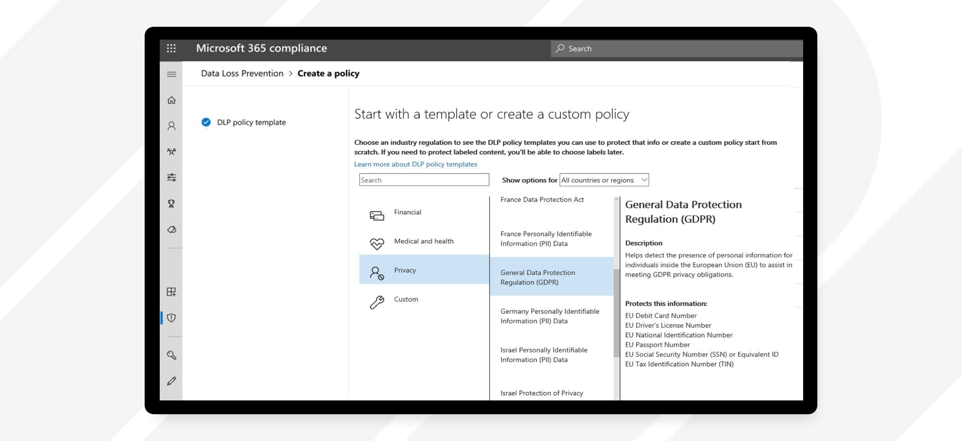Open the key permissions sidebar icon
Viewport: 962px width, 441px height.
click(x=172, y=355)
